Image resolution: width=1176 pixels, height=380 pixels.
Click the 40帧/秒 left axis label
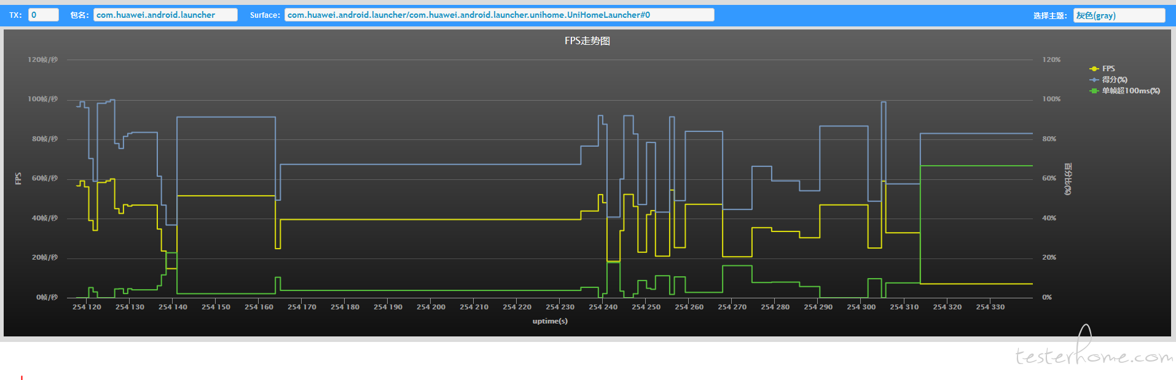45,218
